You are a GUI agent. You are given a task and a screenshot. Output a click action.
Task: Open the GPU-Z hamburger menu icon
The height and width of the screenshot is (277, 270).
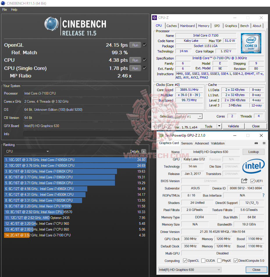tap(264, 143)
